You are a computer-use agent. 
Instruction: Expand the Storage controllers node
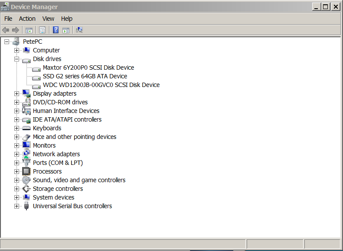pyautogui.click(x=16, y=189)
